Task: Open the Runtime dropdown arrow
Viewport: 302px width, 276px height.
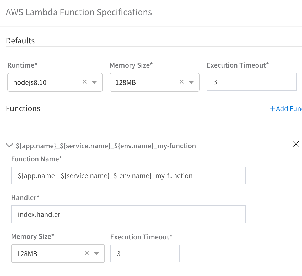Action: click(x=94, y=82)
